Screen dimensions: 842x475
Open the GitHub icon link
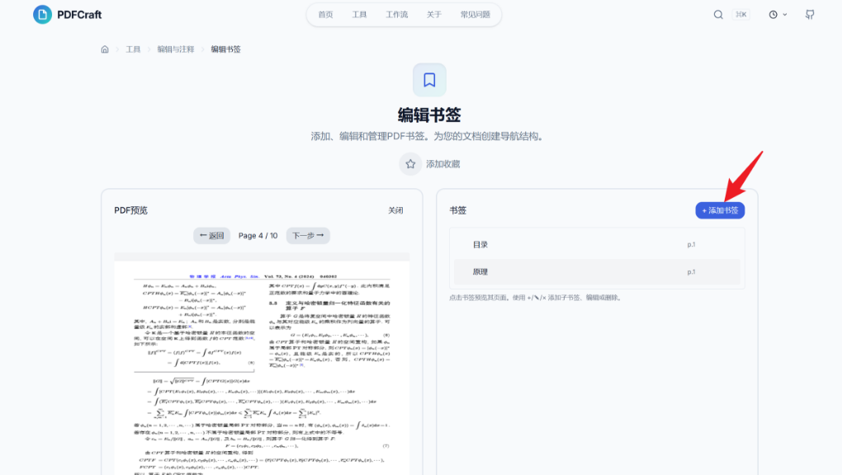[x=810, y=15]
